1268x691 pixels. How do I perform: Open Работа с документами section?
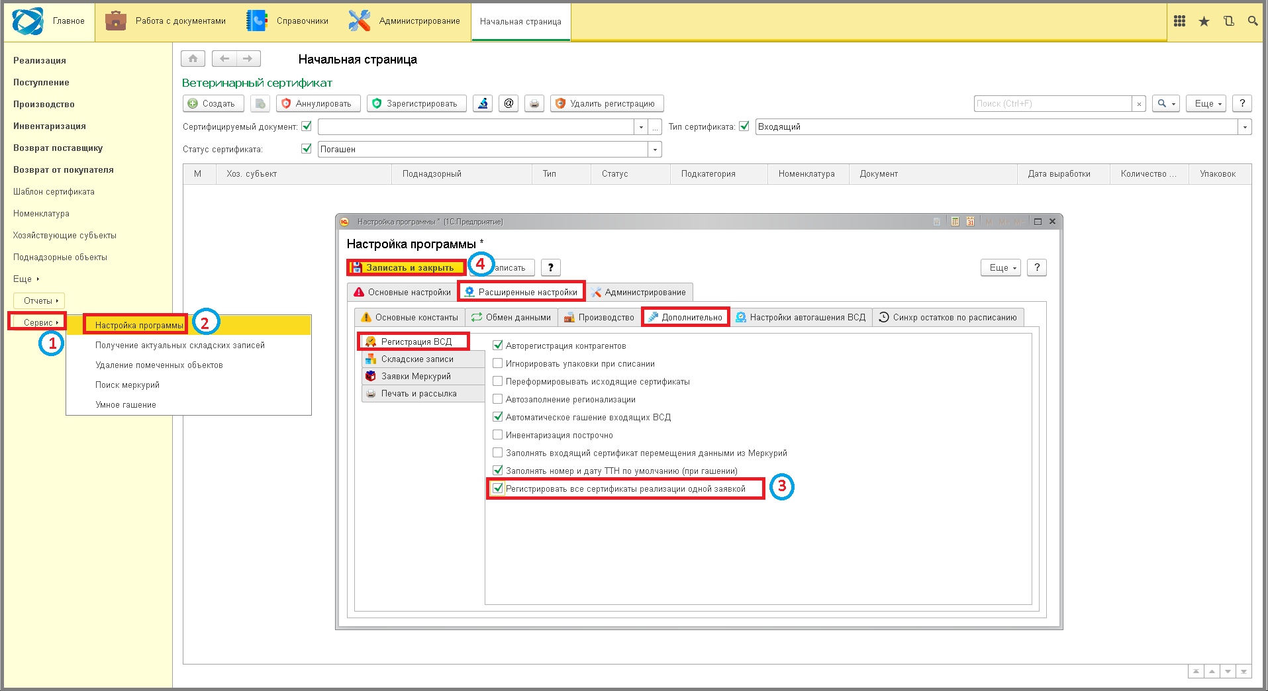point(166,21)
